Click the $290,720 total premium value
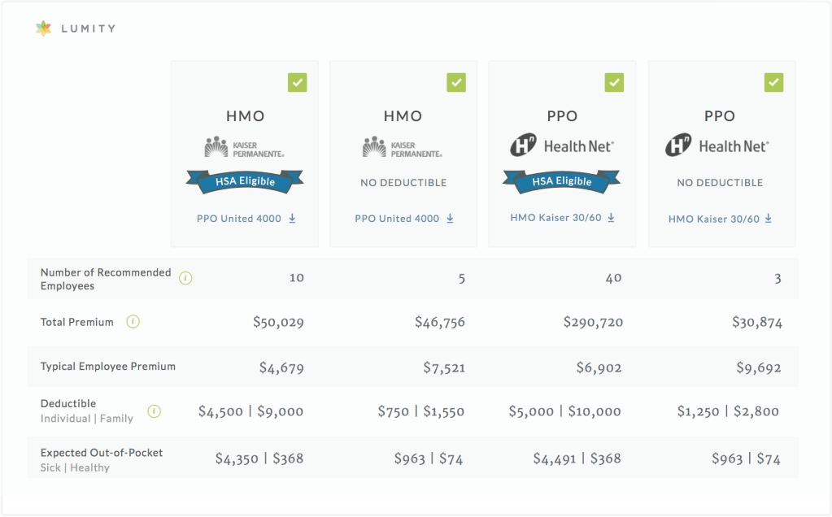The image size is (832, 517). click(x=593, y=323)
